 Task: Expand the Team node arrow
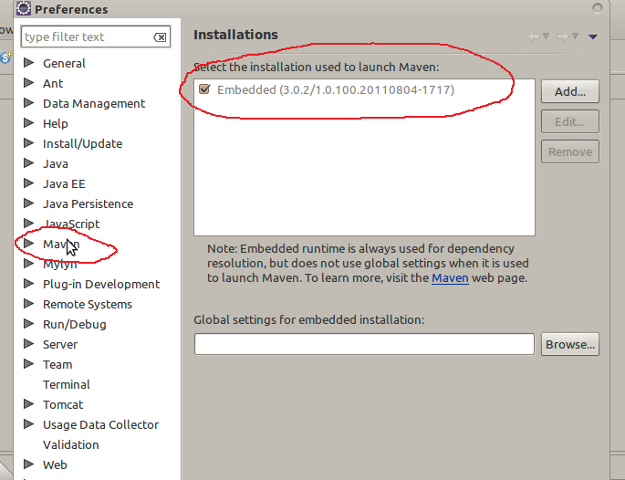coord(28,363)
